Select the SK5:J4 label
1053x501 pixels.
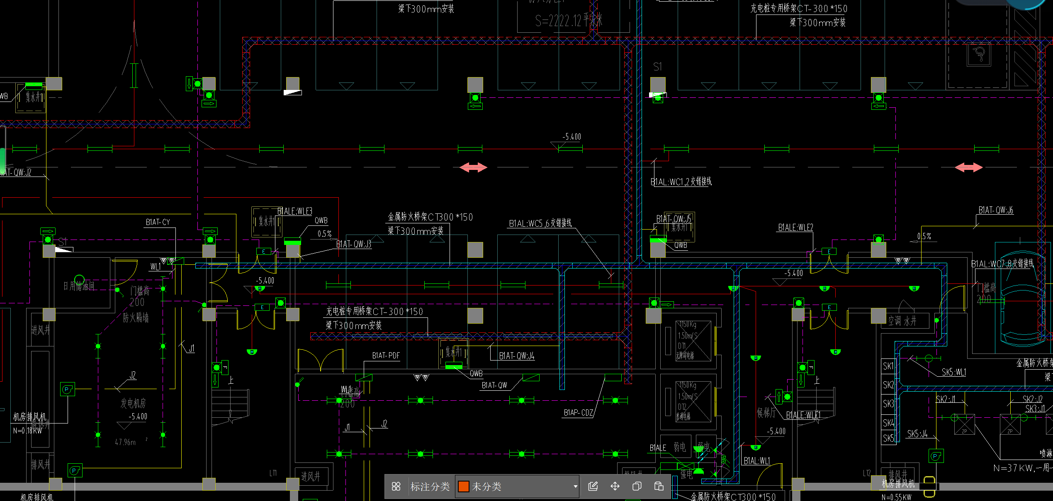[x=917, y=434]
